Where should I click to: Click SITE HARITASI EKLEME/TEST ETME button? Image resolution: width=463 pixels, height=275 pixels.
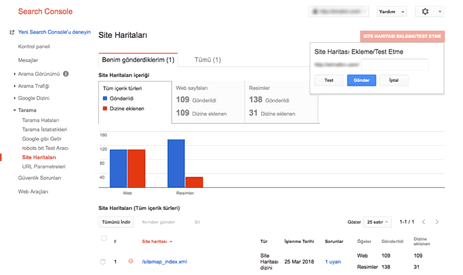tap(402, 36)
